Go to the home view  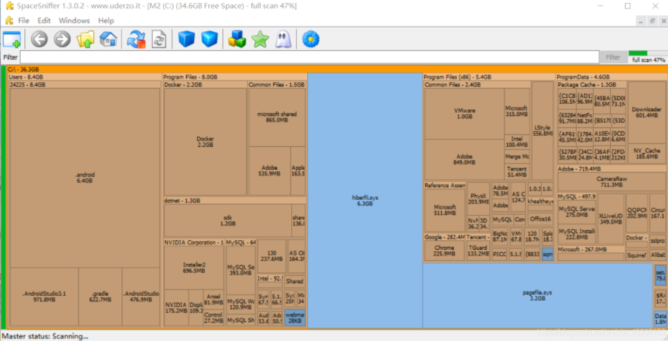(x=108, y=40)
